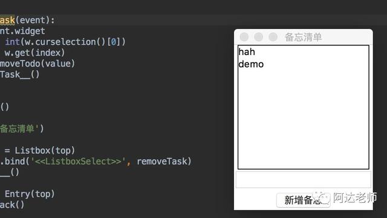Click the nt.widget code line
This screenshot has width=387, height=218.
tap(22, 31)
